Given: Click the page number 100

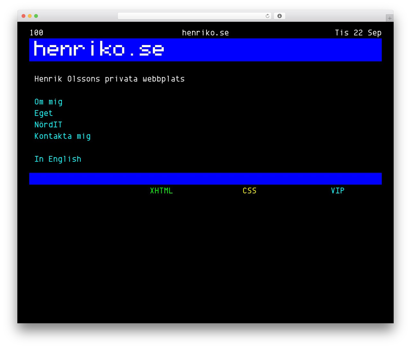Looking at the screenshot, I should 36,33.
